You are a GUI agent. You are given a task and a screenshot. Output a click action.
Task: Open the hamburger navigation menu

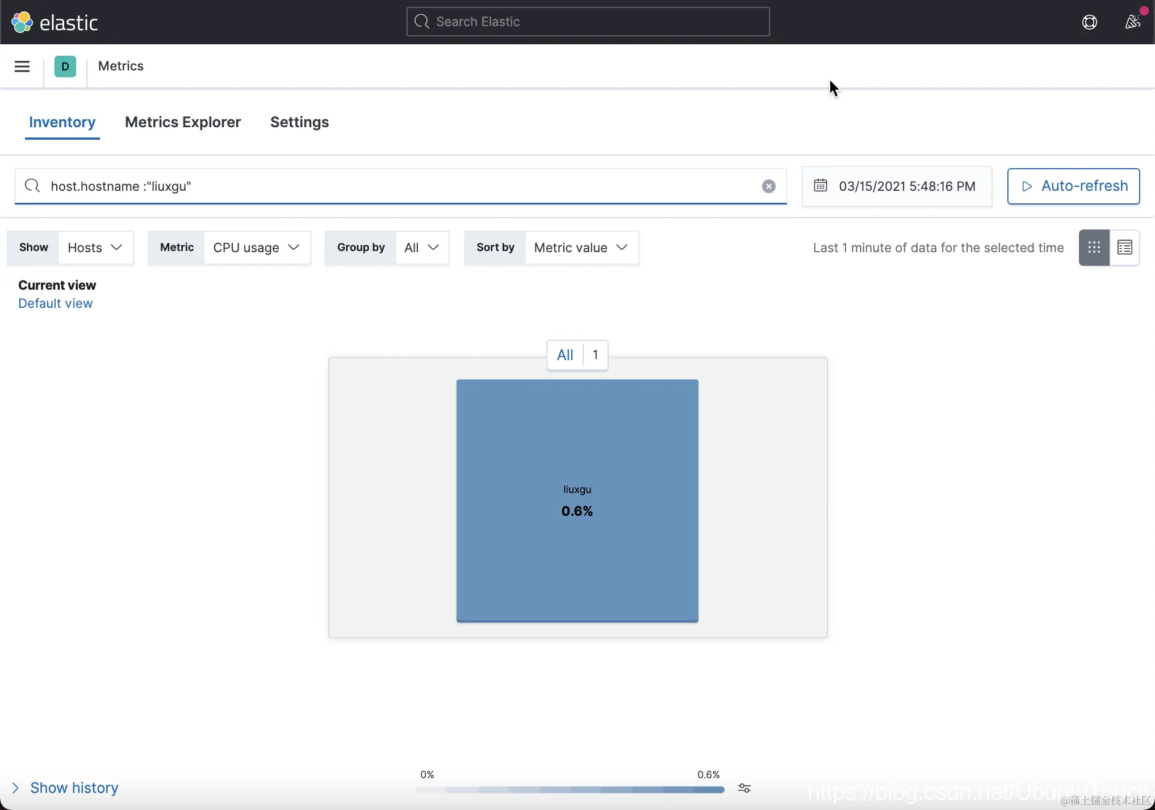pyautogui.click(x=22, y=66)
